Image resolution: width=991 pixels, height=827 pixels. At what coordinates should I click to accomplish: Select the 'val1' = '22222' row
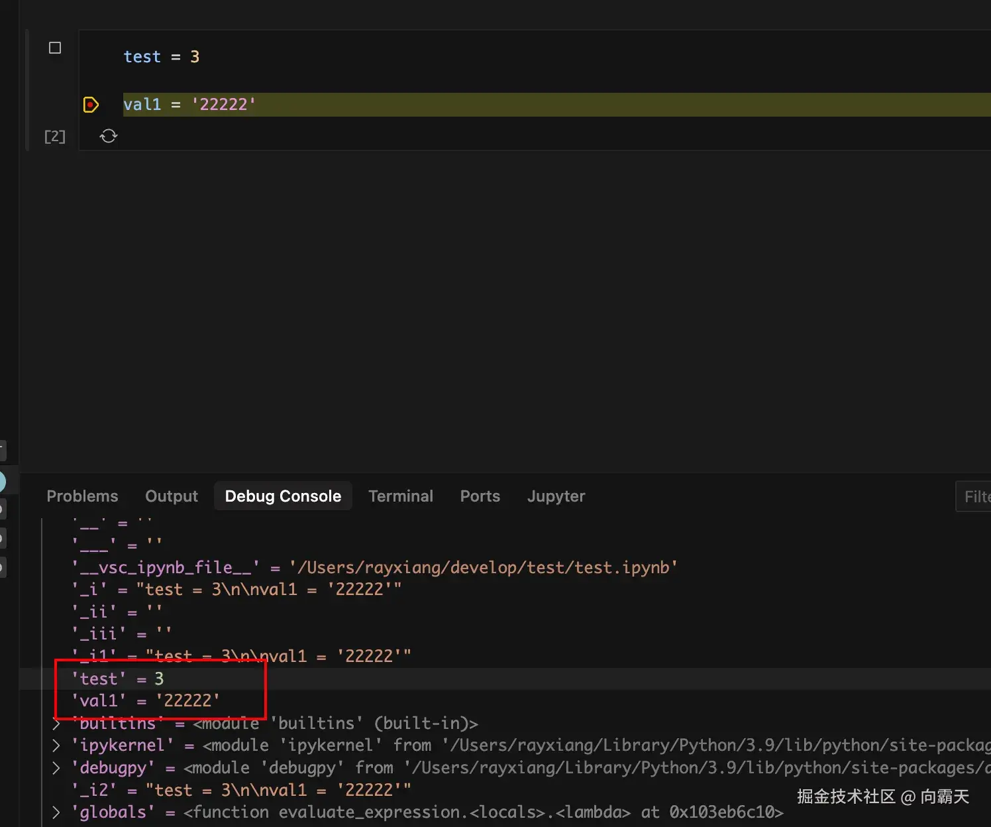(x=146, y=700)
